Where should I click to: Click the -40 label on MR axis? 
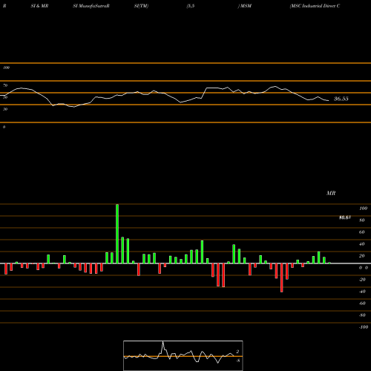click(362, 292)
